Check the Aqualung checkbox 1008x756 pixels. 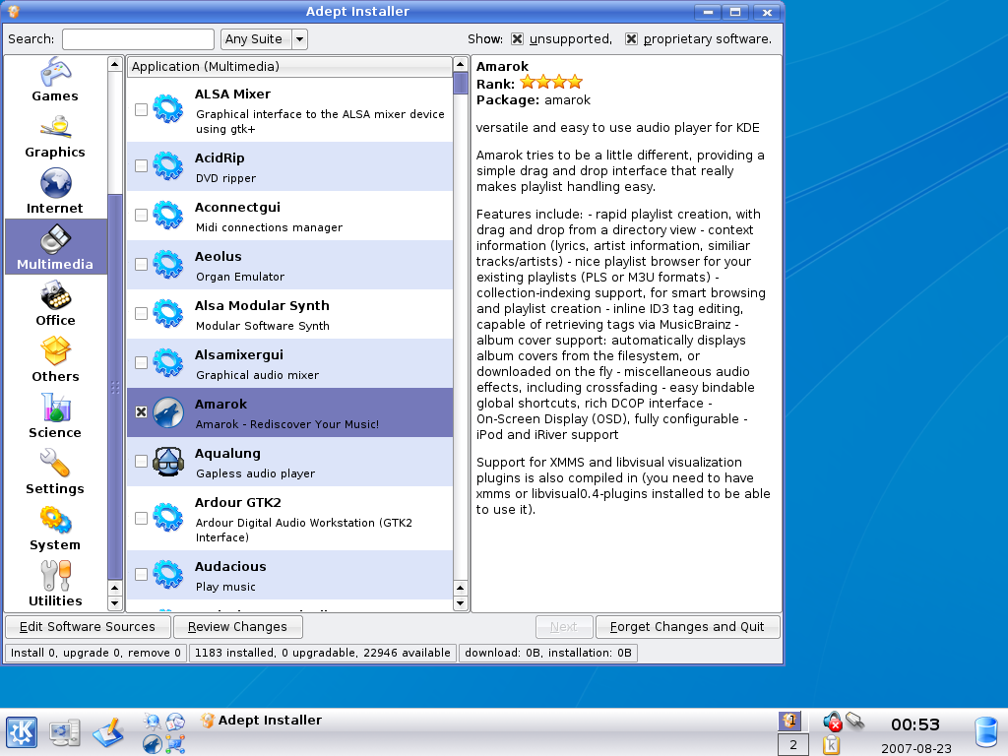[x=142, y=462]
